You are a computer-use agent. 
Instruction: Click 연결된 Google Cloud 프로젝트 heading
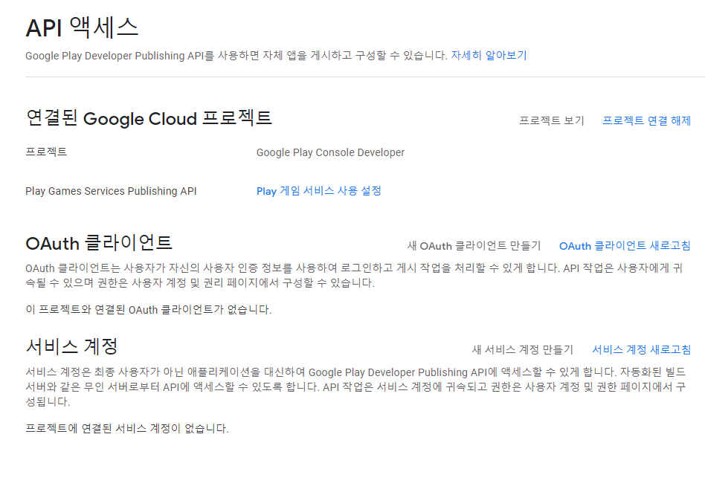149,118
